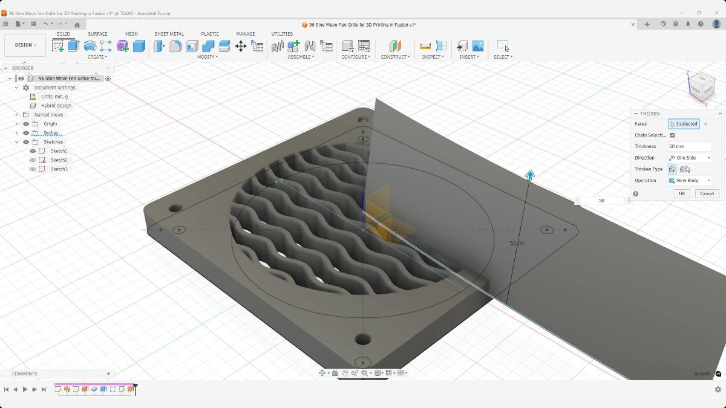
Task: Open the Press Pull tool in Modify panel
Action: point(159,46)
